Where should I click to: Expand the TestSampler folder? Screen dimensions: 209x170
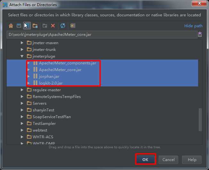click(22, 123)
